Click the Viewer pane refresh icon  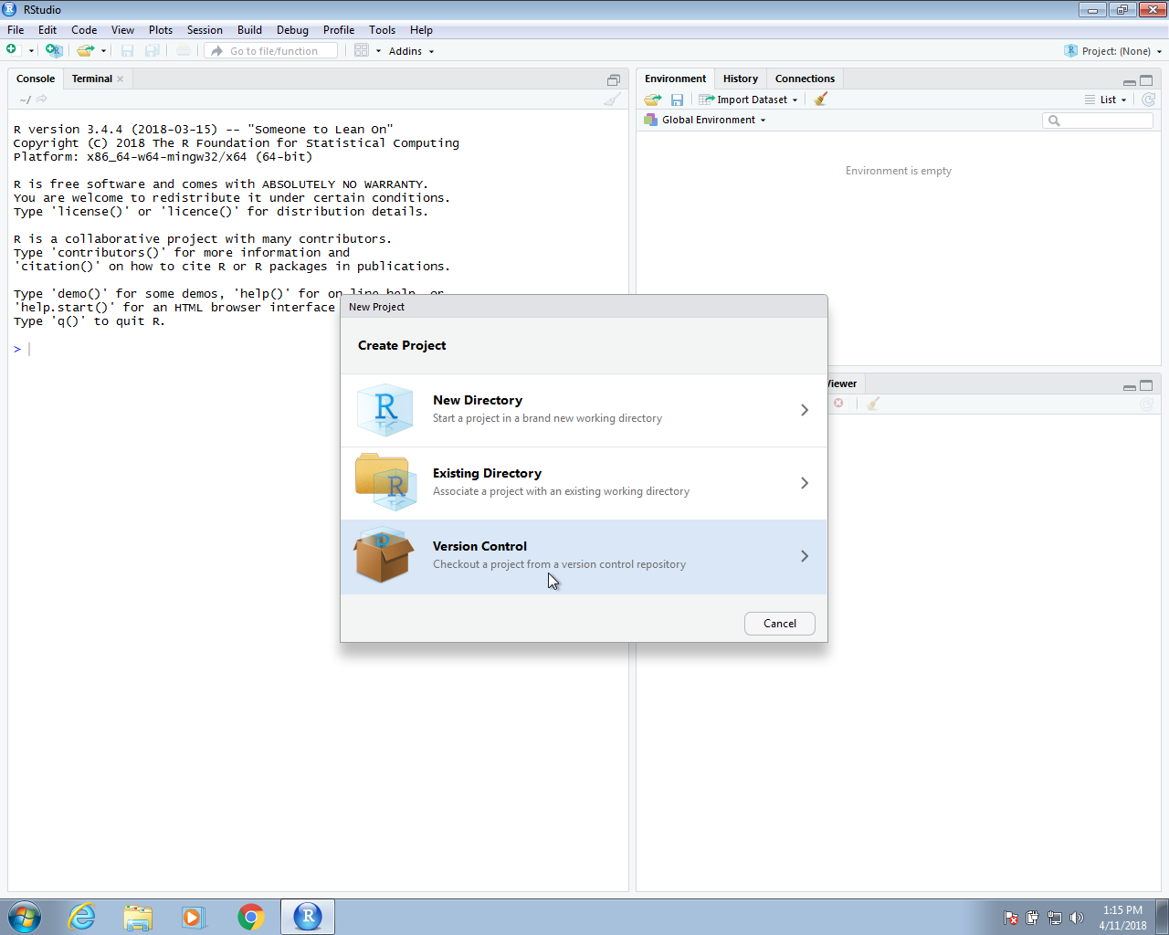point(1147,404)
